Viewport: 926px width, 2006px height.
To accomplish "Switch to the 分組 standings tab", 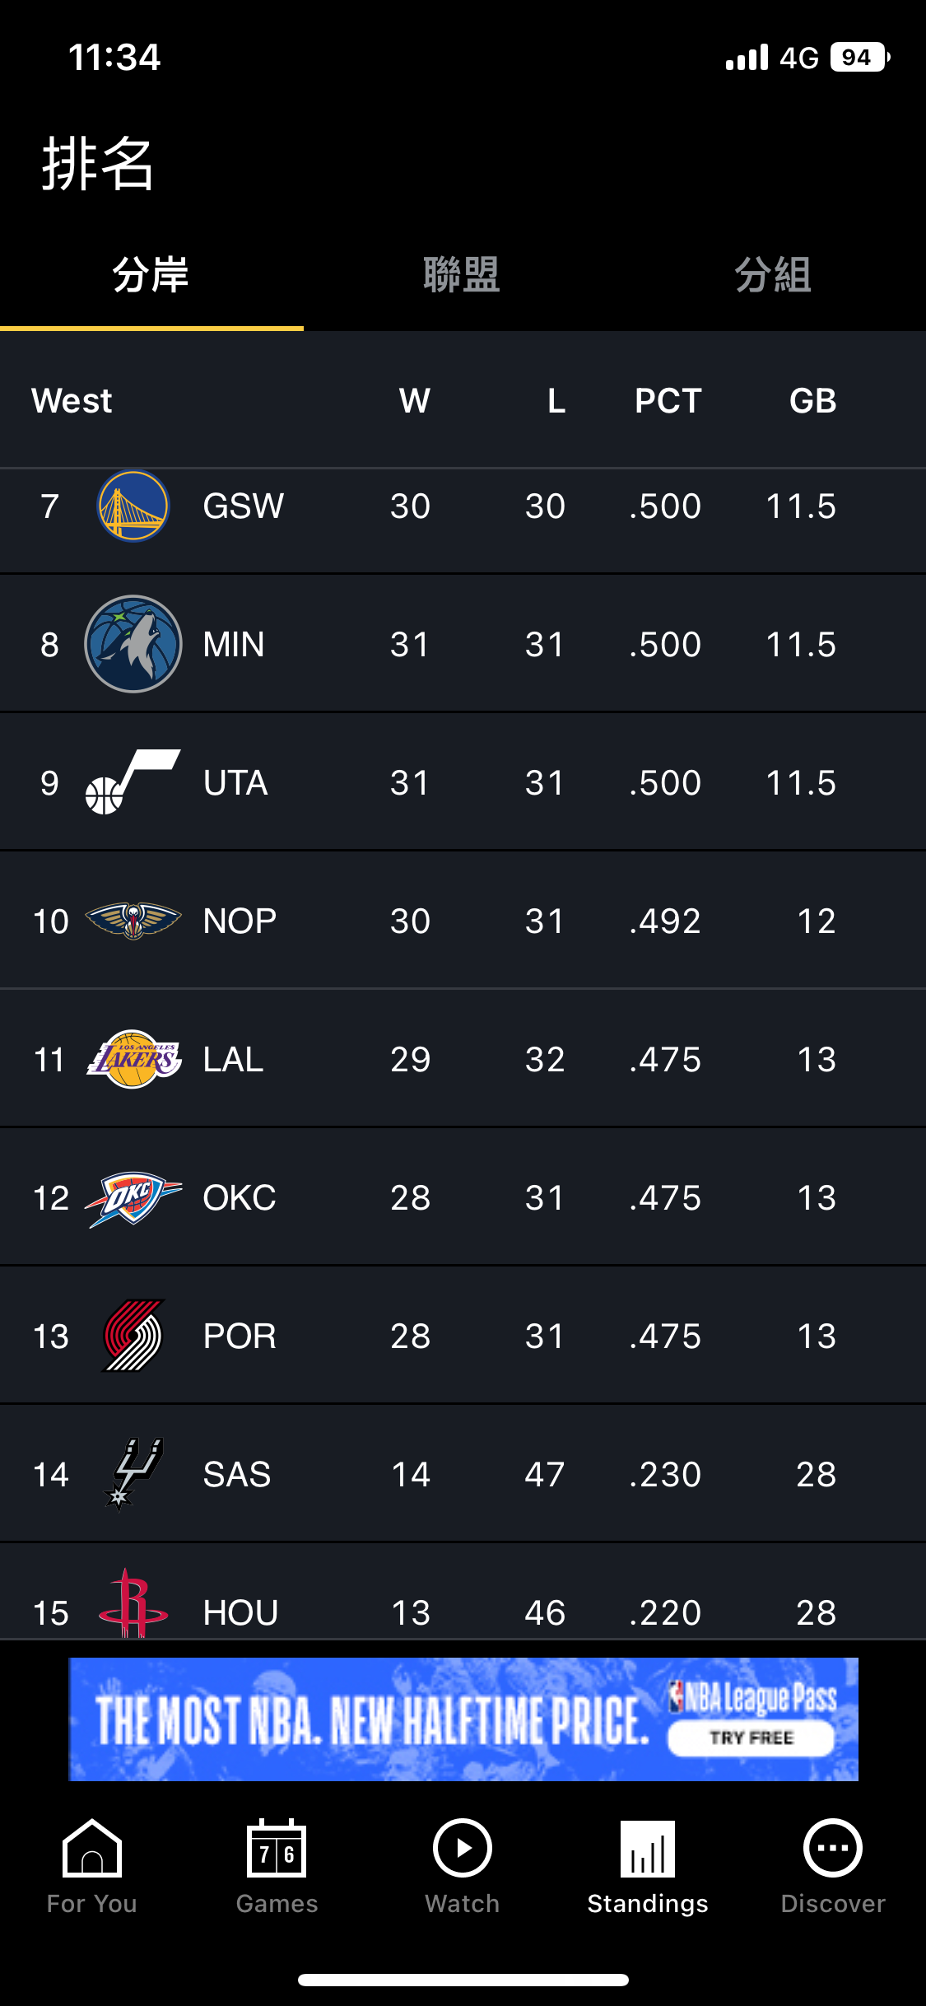I will tap(773, 275).
